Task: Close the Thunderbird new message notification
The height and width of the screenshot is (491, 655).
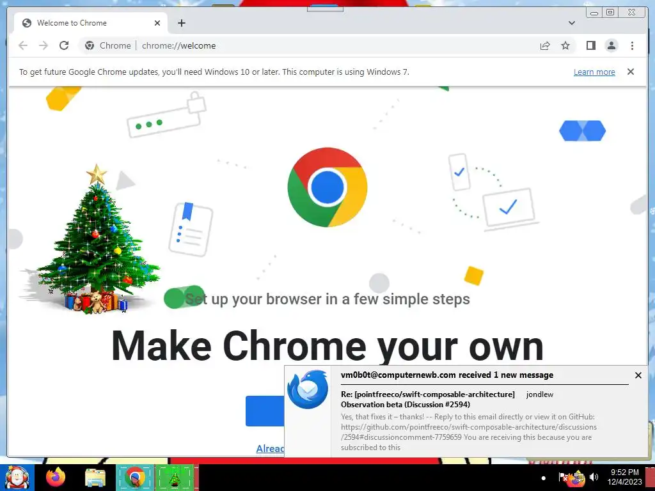Action: click(638, 375)
